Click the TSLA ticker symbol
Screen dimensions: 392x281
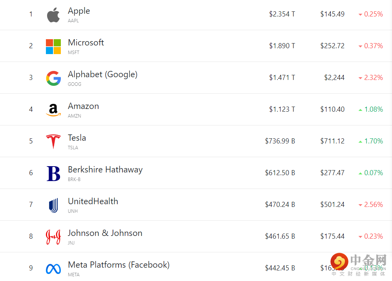(73, 148)
